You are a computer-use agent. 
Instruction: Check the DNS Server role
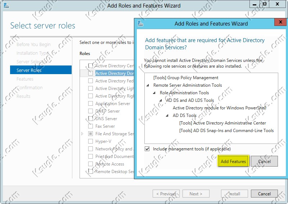click(91, 119)
